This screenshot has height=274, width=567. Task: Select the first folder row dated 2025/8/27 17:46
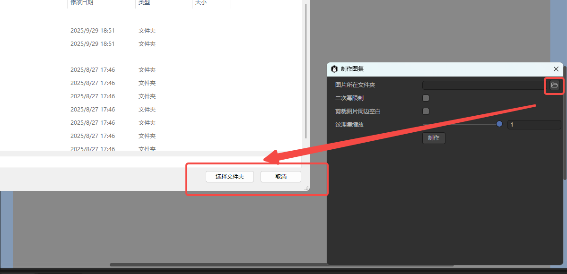pos(93,70)
